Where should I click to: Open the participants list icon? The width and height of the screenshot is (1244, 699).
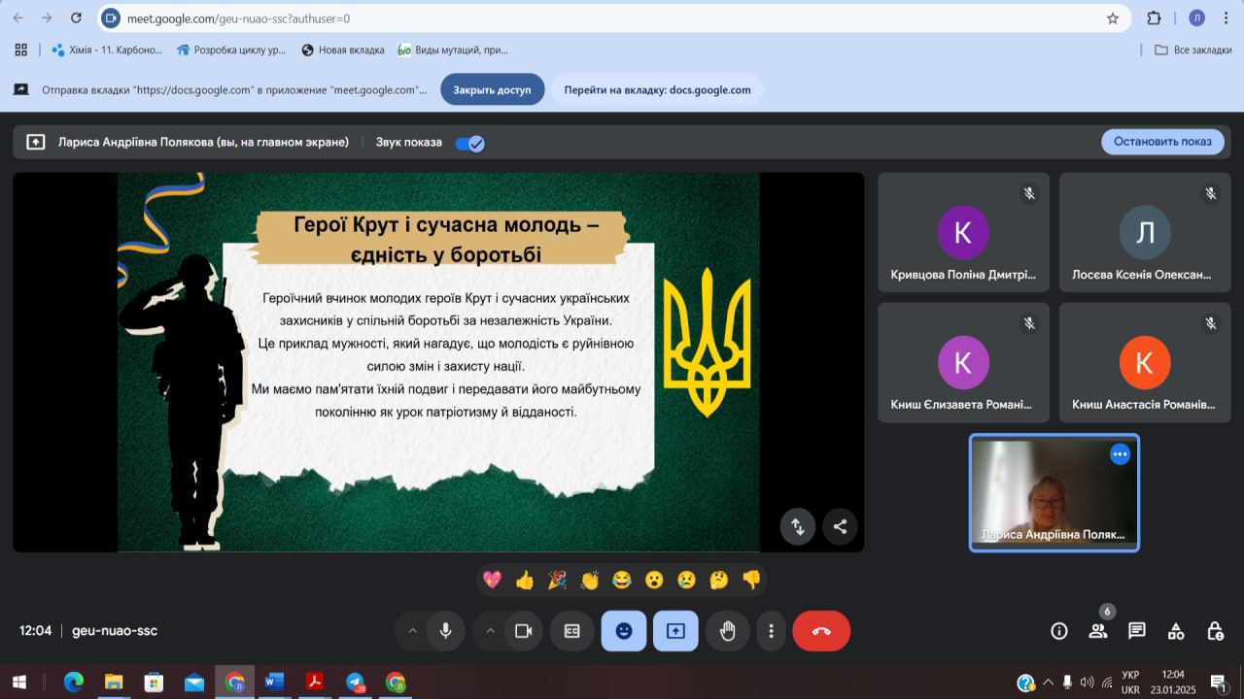[1098, 631]
